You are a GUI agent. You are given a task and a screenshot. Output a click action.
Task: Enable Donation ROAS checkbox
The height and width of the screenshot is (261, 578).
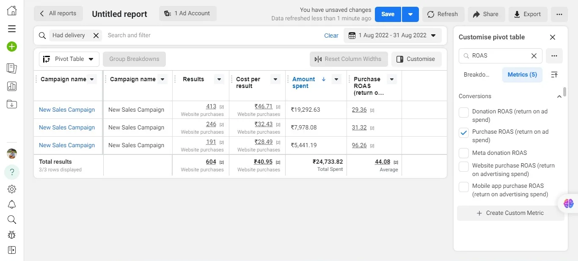tap(464, 112)
